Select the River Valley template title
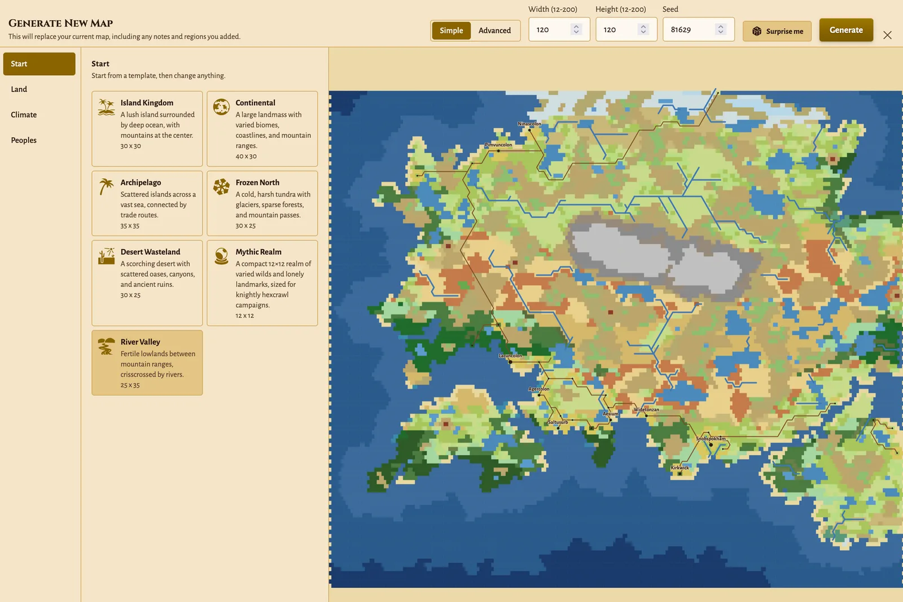Viewport: 903px width, 602px height. point(140,342)
